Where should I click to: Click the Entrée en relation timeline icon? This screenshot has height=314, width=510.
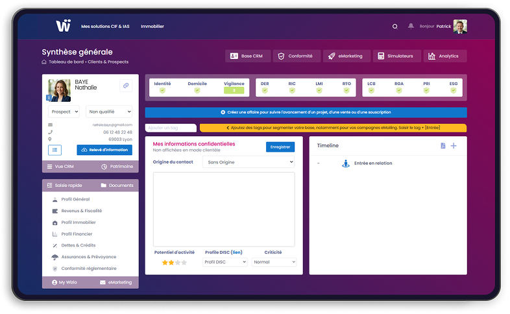pos(346,163)
